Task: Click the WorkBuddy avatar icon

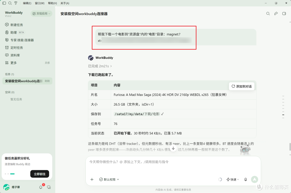Action: pos(91,58)
